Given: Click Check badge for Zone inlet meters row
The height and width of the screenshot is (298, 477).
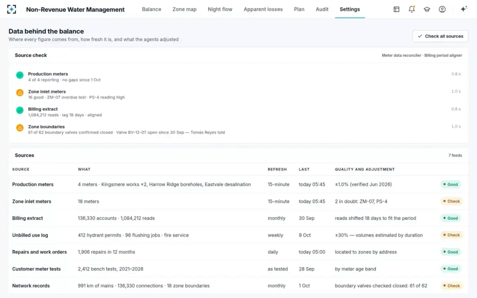Looking at the screenshot, I should click(x=451, y=201).
